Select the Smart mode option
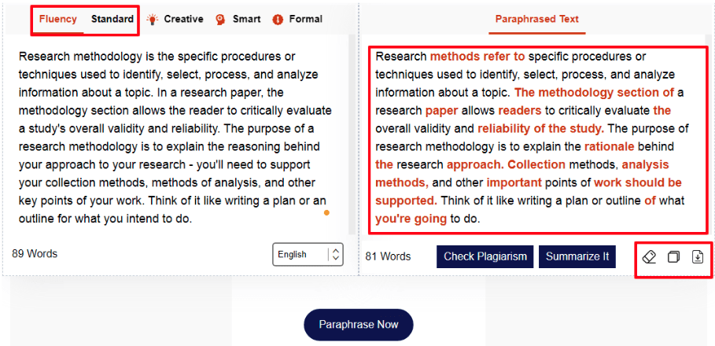The width and height of the screenshot is (715, 346). point(246,19)
